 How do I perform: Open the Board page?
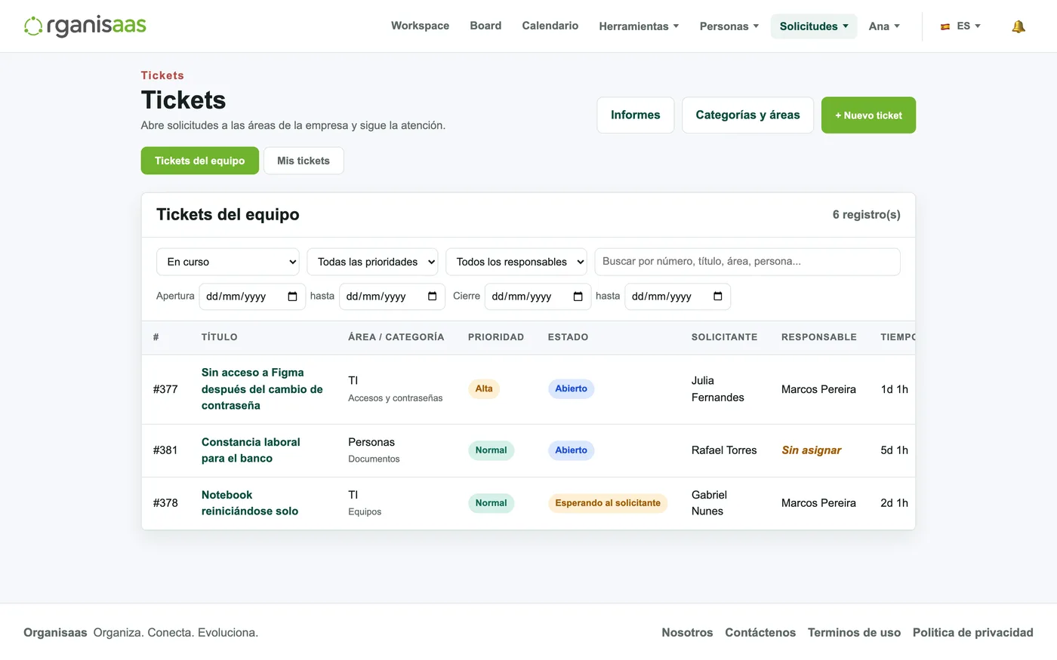pos(485,26)
